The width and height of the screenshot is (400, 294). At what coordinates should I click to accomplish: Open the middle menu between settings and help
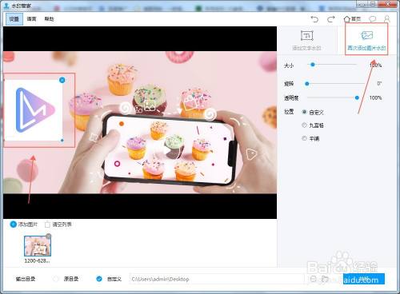pyautogui.click(x=31, y=19)
